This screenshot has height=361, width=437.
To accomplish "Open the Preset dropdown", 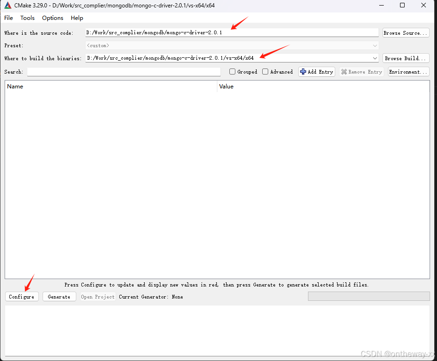I will (232, 45).
